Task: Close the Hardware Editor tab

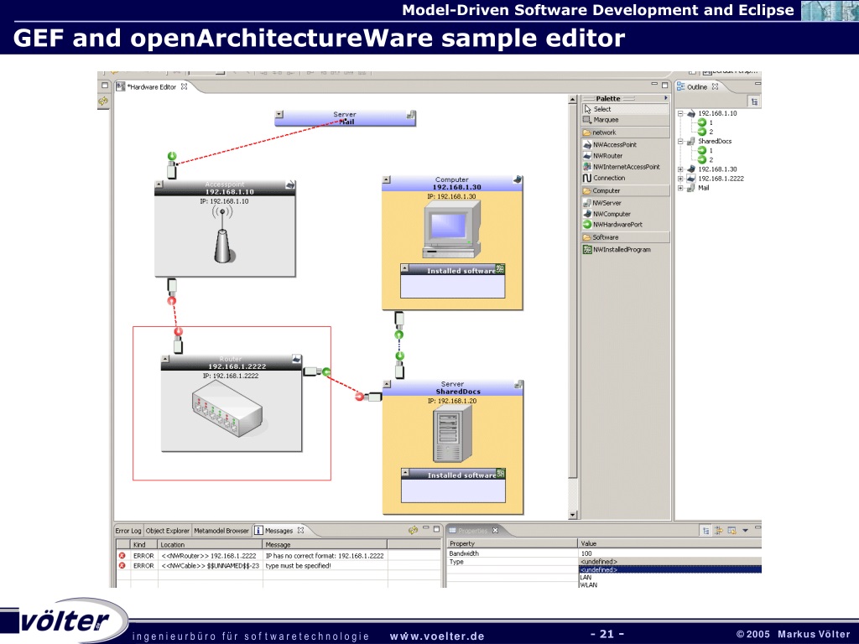Action: [x=184, y=86]
